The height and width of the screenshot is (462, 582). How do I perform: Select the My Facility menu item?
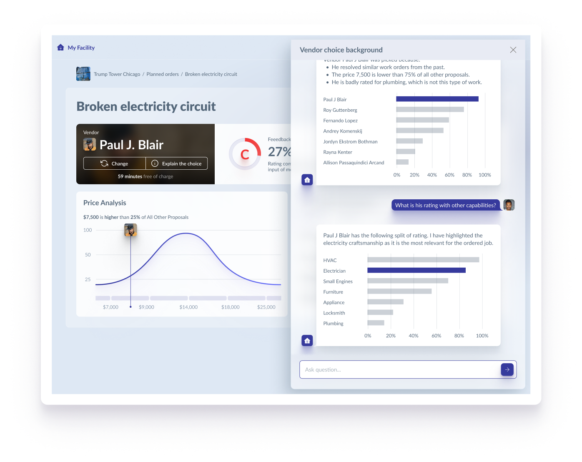tap(81, 48)
